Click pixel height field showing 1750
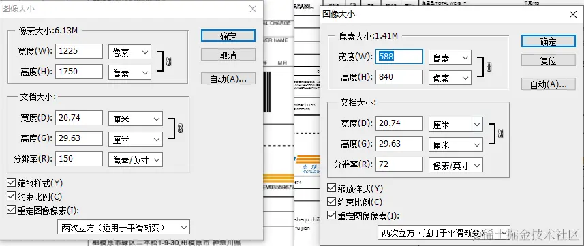 (x=79, y=71)
